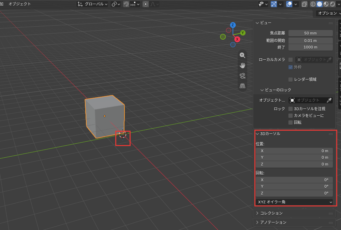
Task: Click the 終了 1000 m field
Action: click(x=311, y=47)
